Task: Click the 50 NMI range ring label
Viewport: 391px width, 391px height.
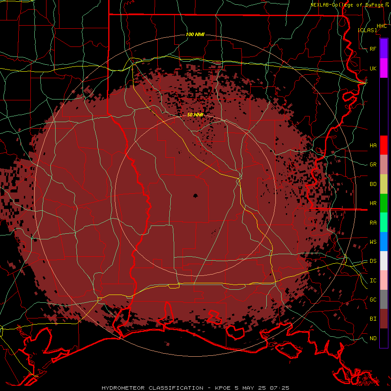Action: (195, 115)
